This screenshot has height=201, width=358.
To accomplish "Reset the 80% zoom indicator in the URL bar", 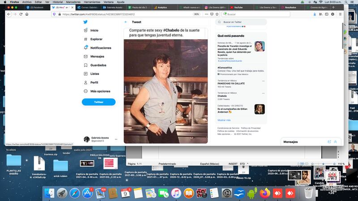I will (196, 14).
